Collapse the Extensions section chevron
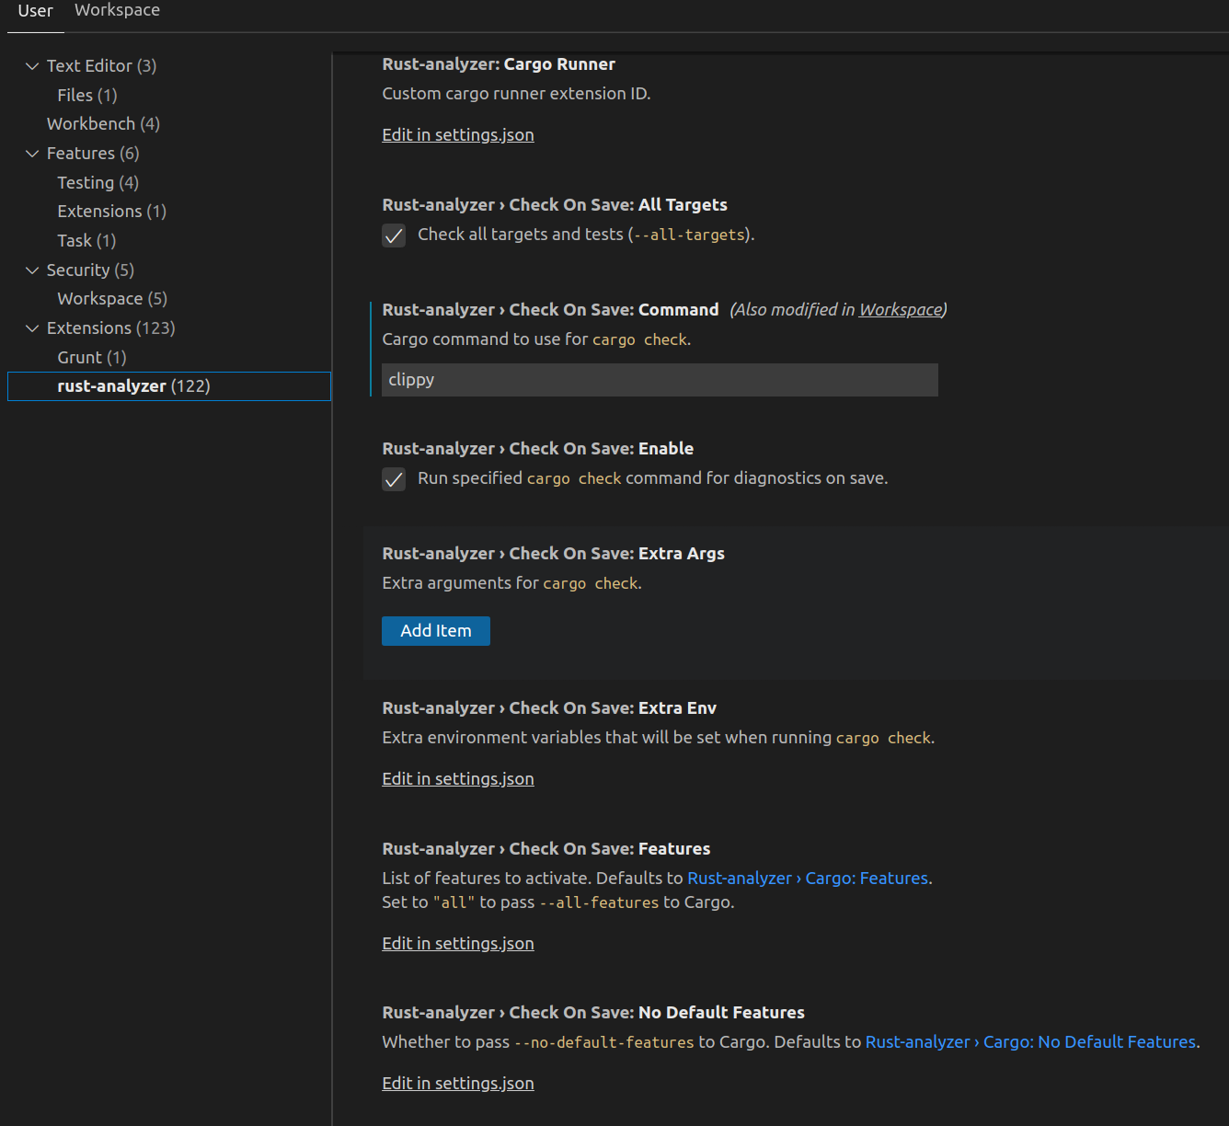Screen dimensions: 1229x1126 (x=32, y=328)
